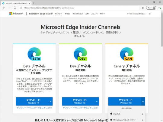Open the browser settings ellipsis menu
Image resolution: width=163 pixels, height=122 pixels.
click(x=160, y=8)
